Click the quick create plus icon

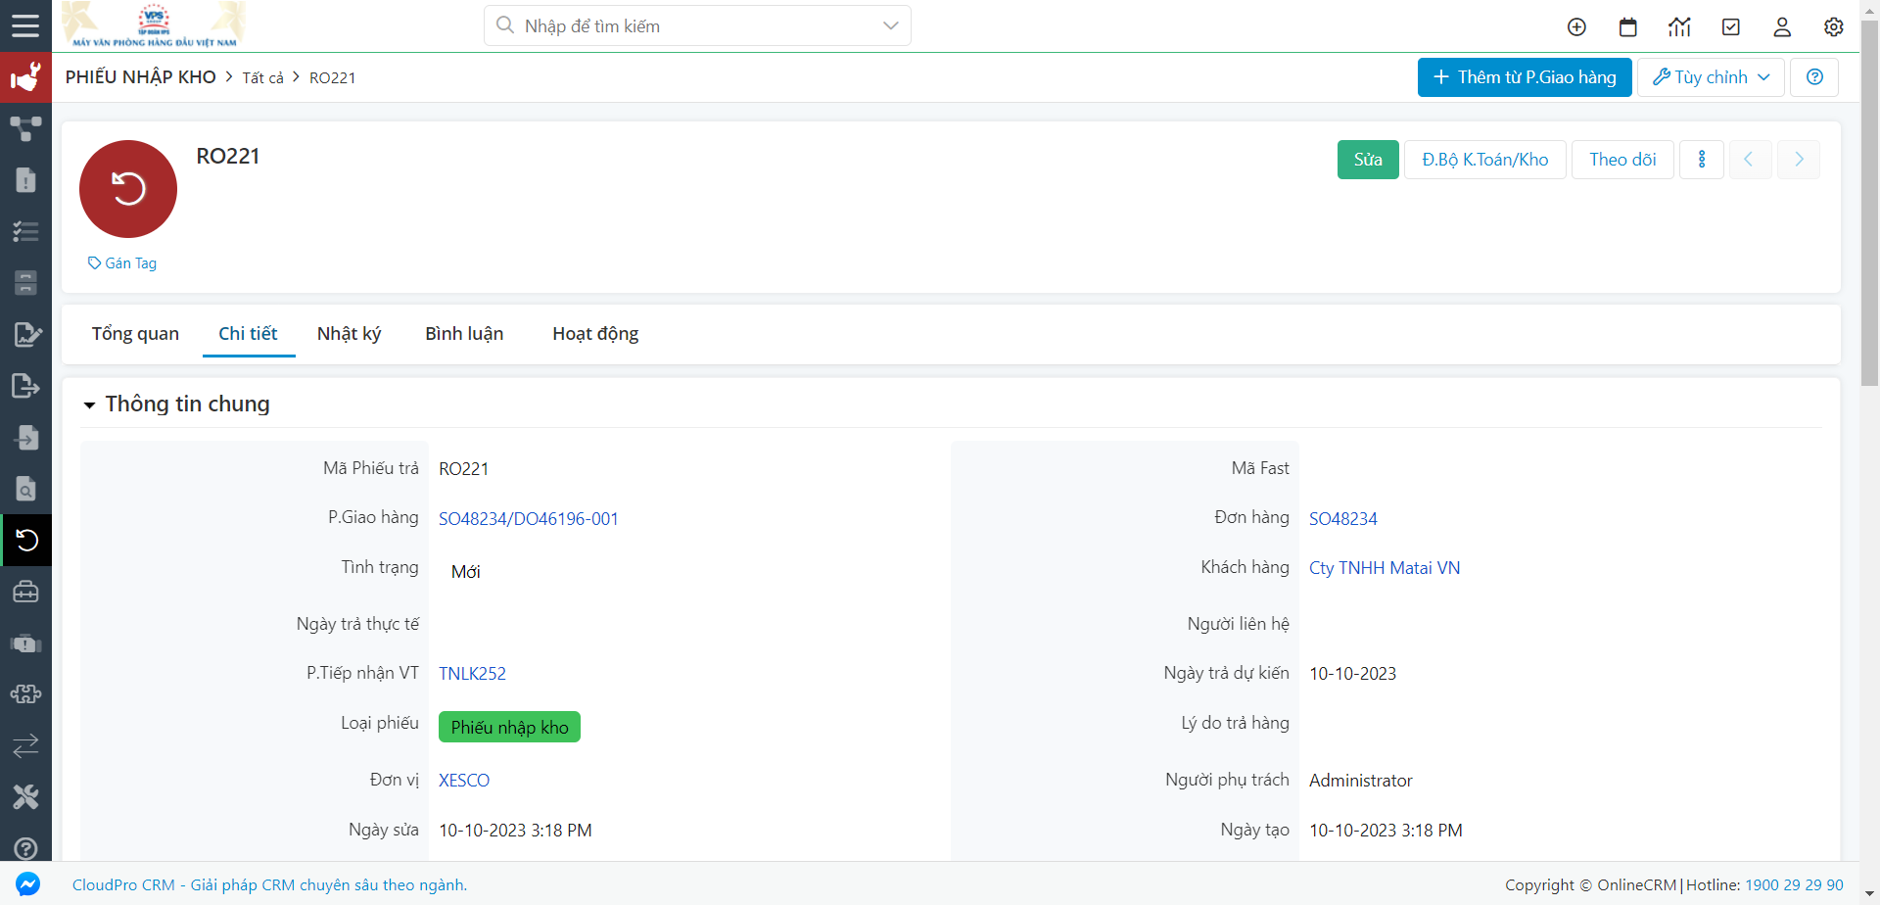click(x=1576, y=27)
